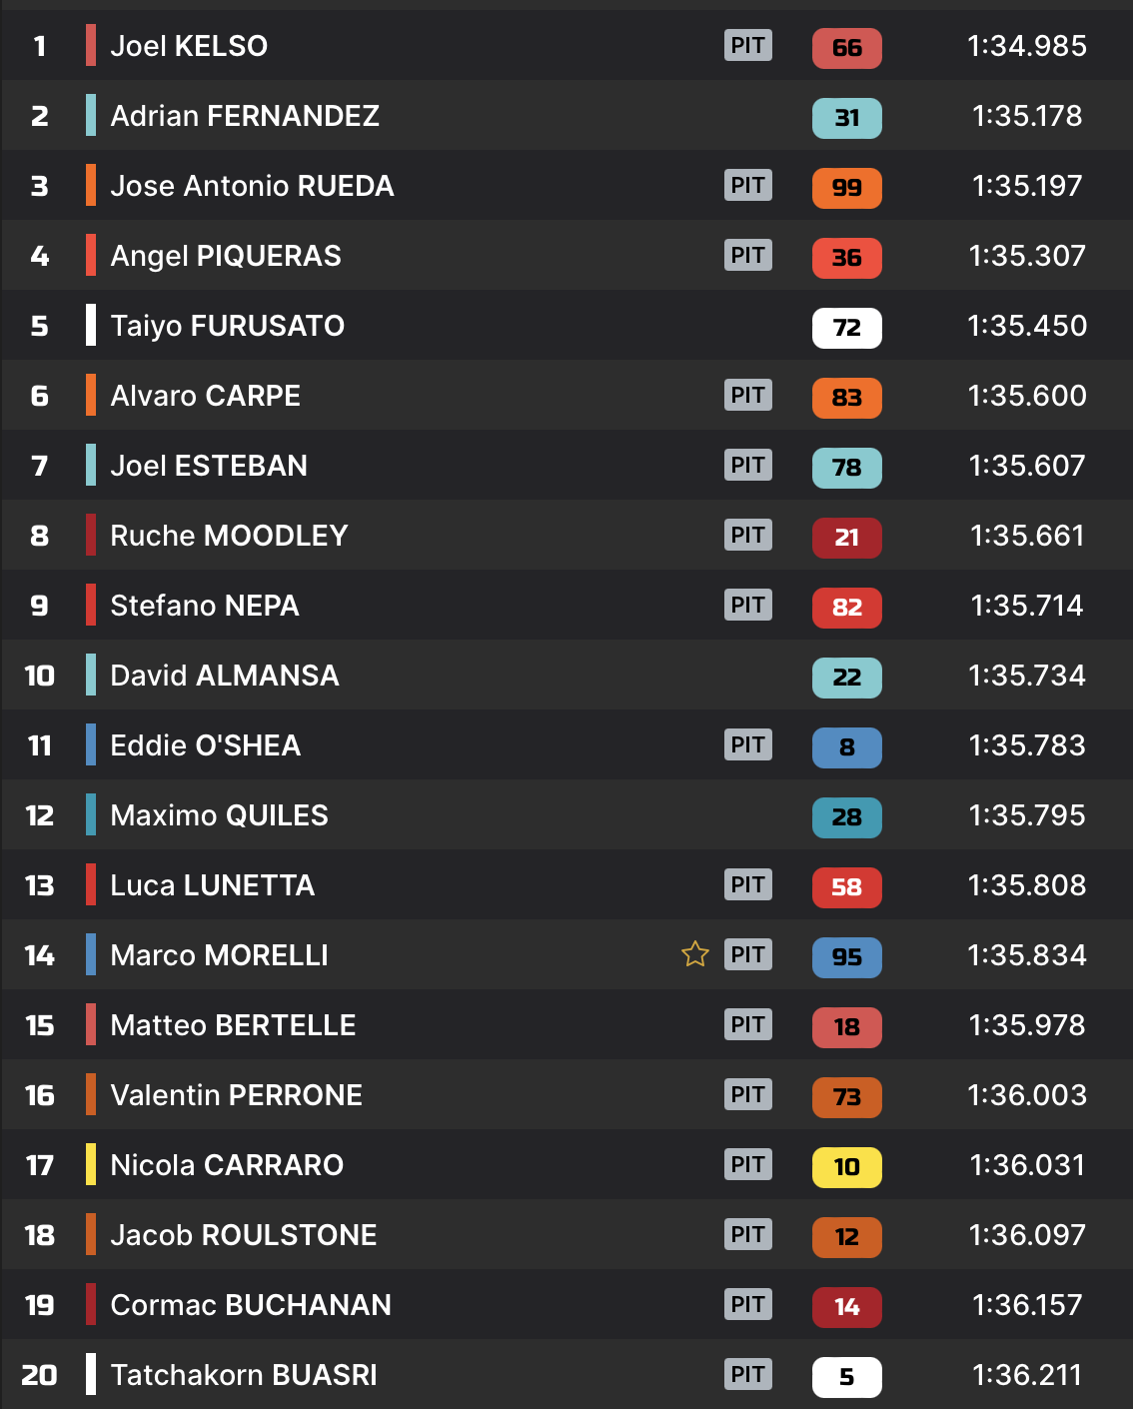Open rider Adrian FERNANDEZ's entry
The width and height of the screenshot is (1133, 1409).
click(245, 116)
